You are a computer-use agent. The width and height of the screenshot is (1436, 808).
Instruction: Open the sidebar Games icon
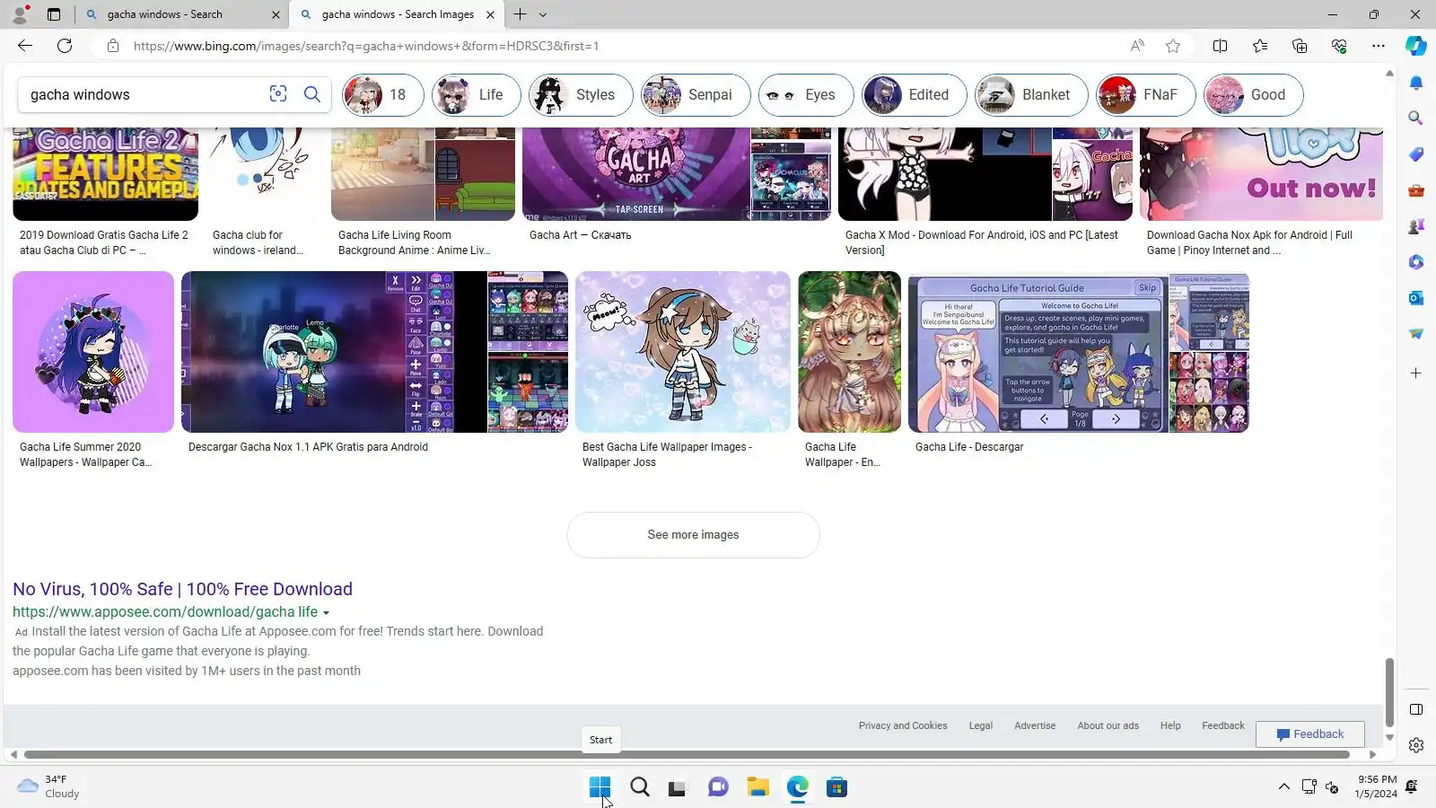click(1416, 226)
